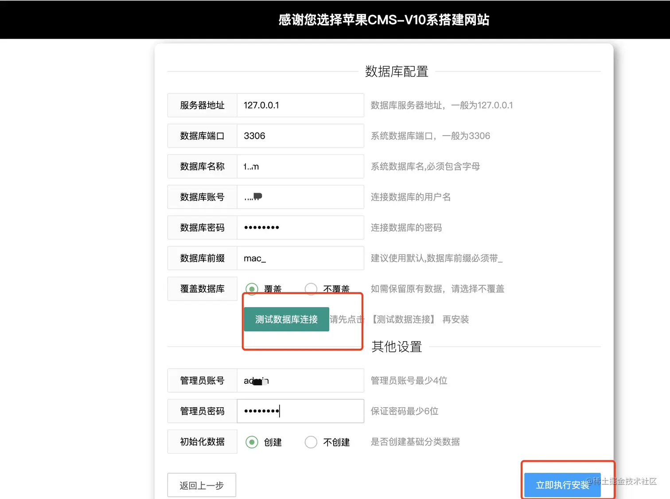The width and height of the screenshot is (670, 499).
Task: Click the 数据库端口 label
Action: (203, 136)
